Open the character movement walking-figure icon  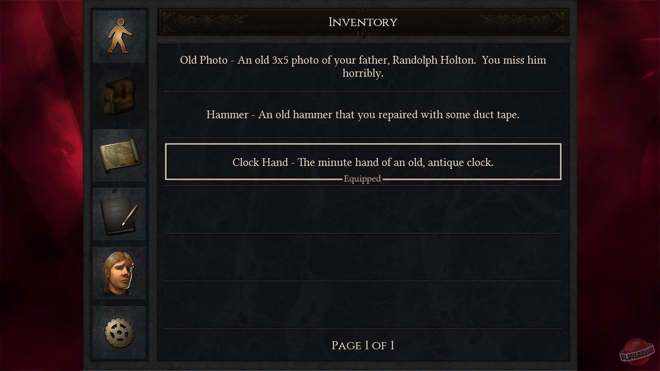tap(119, 36)
